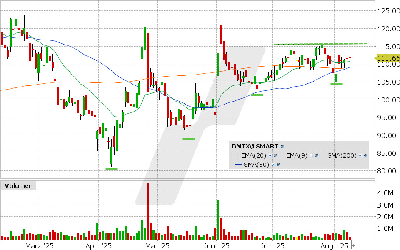Uncheck the SMA(200) indicator checkbox
This screenshot has width=400, height=250.
coord(360,155)
